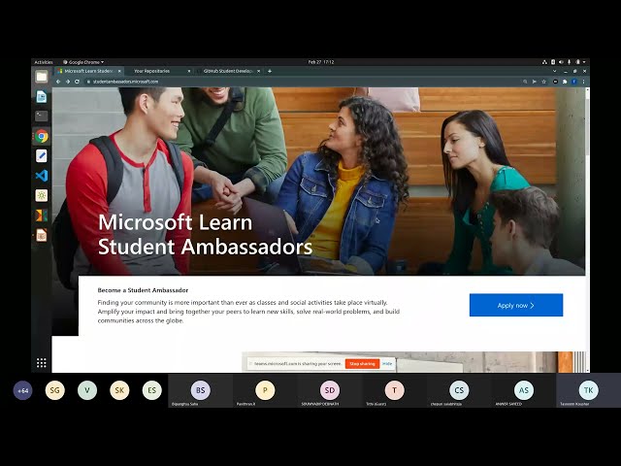Viewport: 621px width, 466px height.
Task: Open the Extensions puzzle icon
Action: pyautogui.click(x=565, y=82)
